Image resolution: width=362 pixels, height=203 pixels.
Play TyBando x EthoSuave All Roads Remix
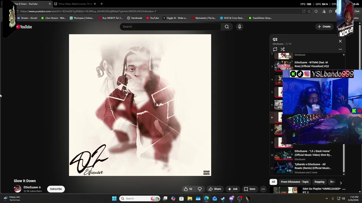(307, 168)
